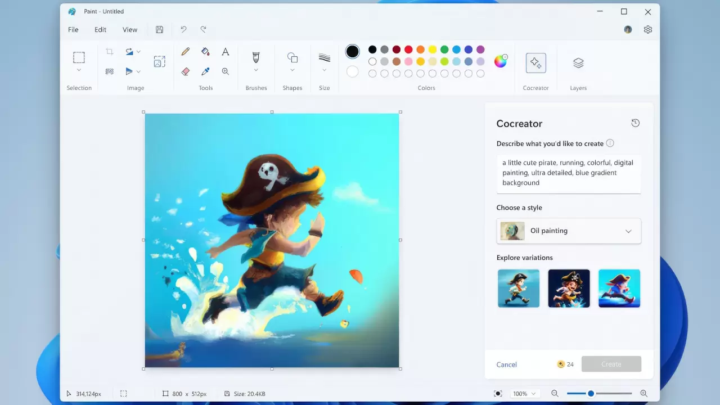Select the Eraser tool
Viewport: 720px width, 405px height.
pos(185,71)
